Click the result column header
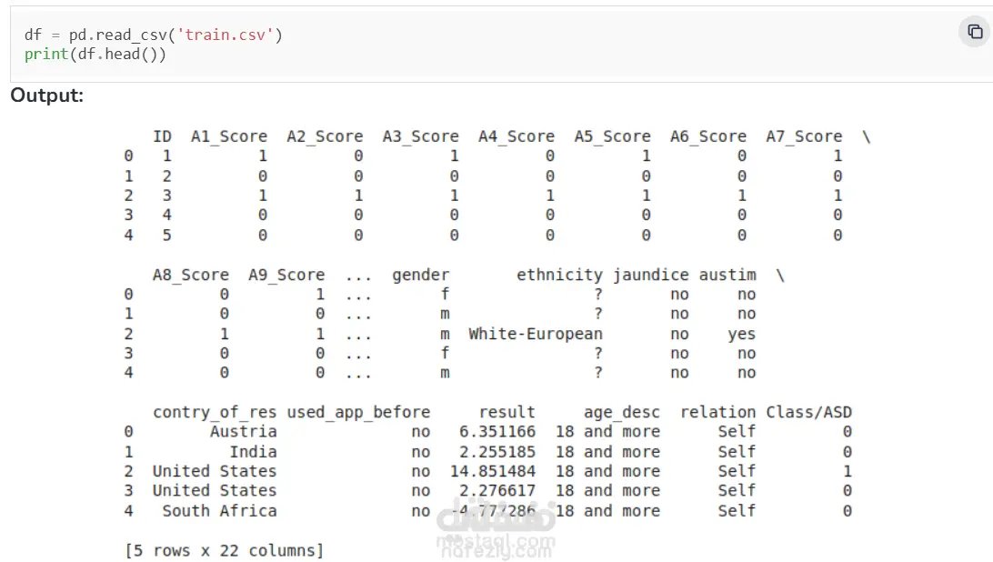This screenshot has width=993, height=562. (x=507, y=413)
